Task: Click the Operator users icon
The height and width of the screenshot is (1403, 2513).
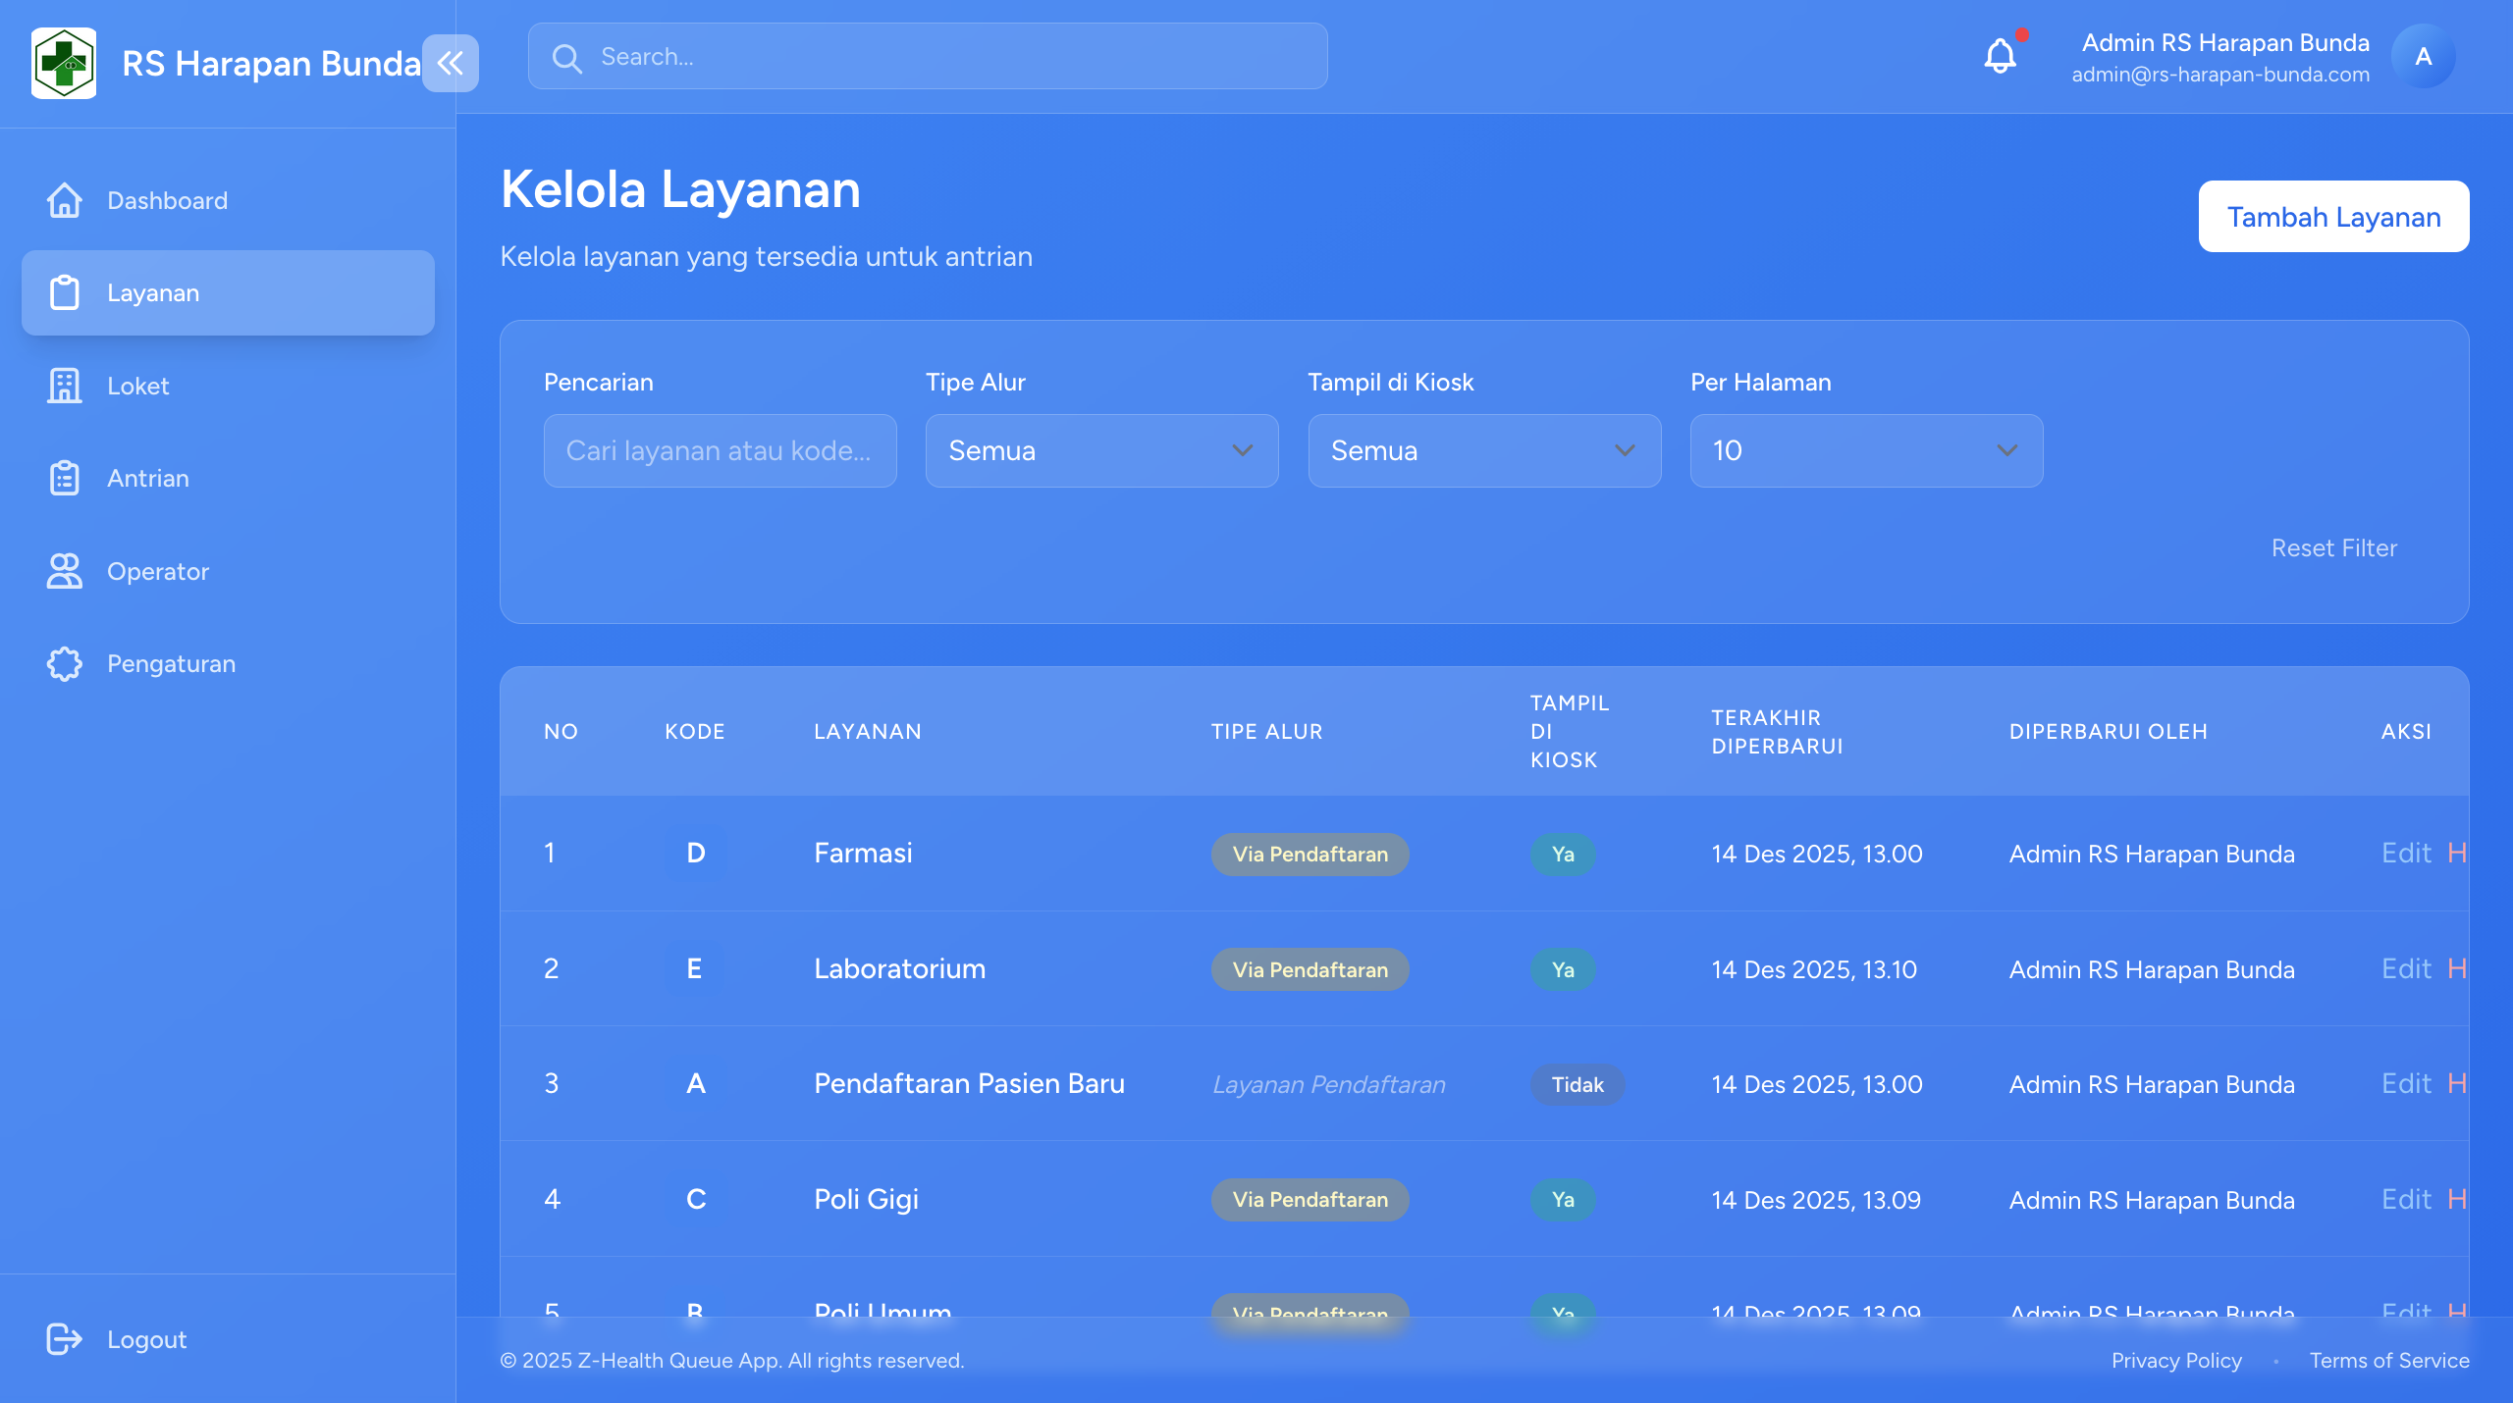Action: 65,571
